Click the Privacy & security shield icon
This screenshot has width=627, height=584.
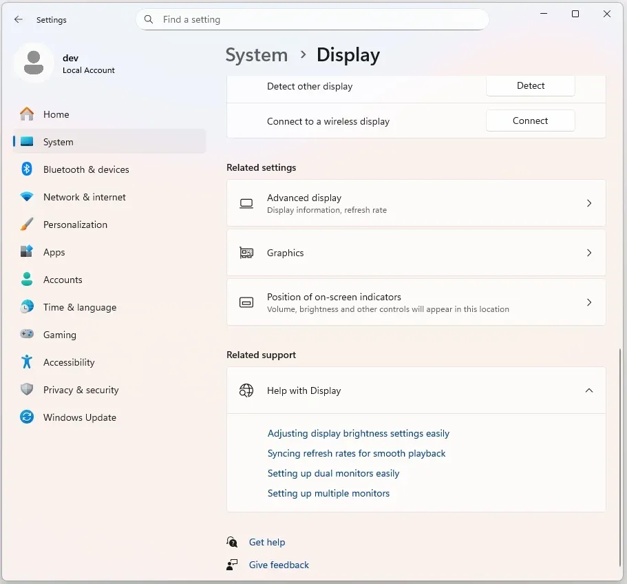click(27, 390)
